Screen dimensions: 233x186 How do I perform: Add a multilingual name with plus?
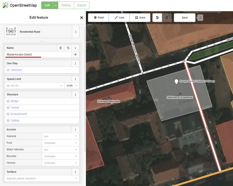click(x=75, y=54)
